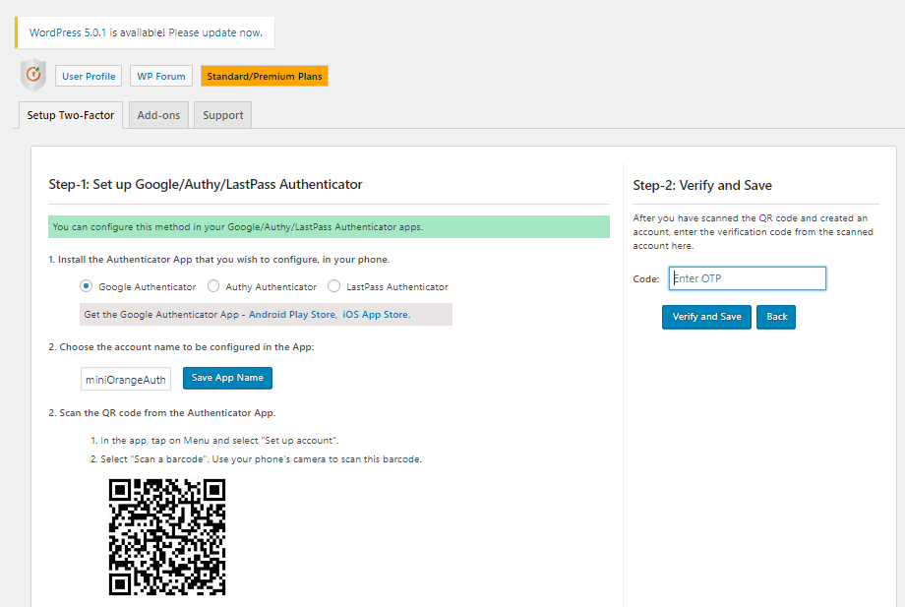Open the iOS App Store link
Screen dimensions: 905x607
(375, 315)
